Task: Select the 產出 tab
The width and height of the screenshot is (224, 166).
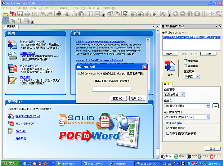Action: pyautogui.click(x=167, y=84)
